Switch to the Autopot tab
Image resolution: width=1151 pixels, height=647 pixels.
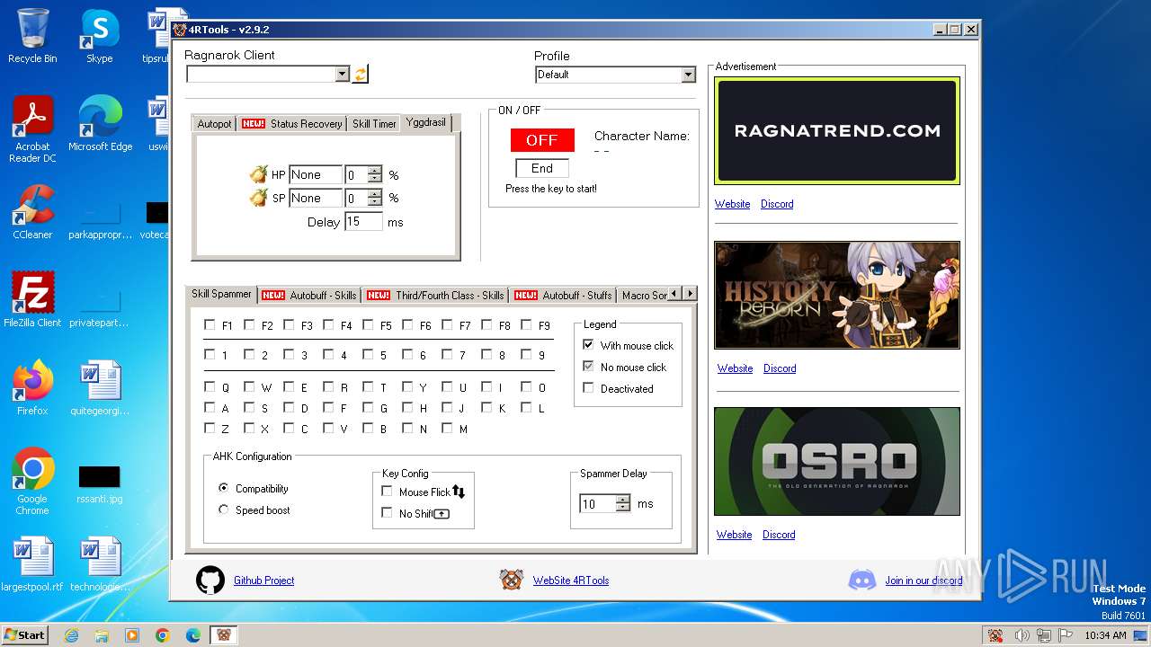(215, 124)
